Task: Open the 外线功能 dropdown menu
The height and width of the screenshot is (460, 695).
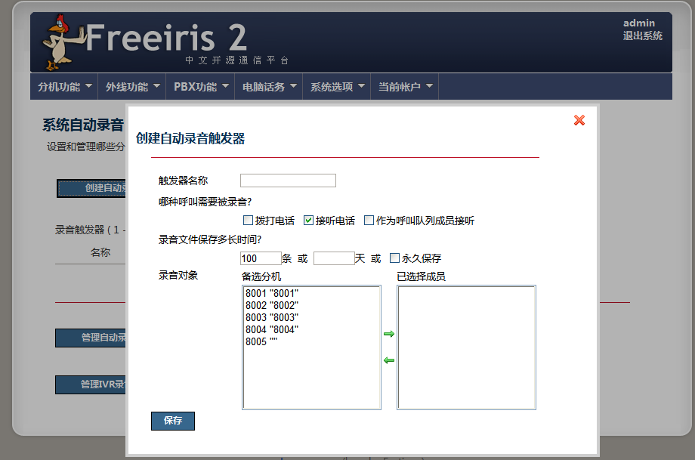Action: pyautogui.click(x=133, y=87)
